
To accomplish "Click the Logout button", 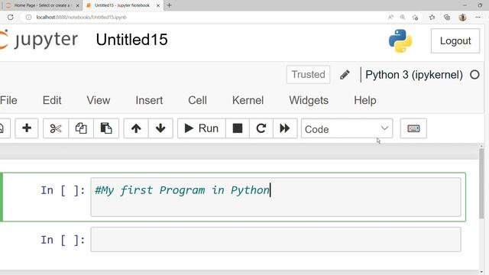I will pyautogui.click(x=455, y=40).
